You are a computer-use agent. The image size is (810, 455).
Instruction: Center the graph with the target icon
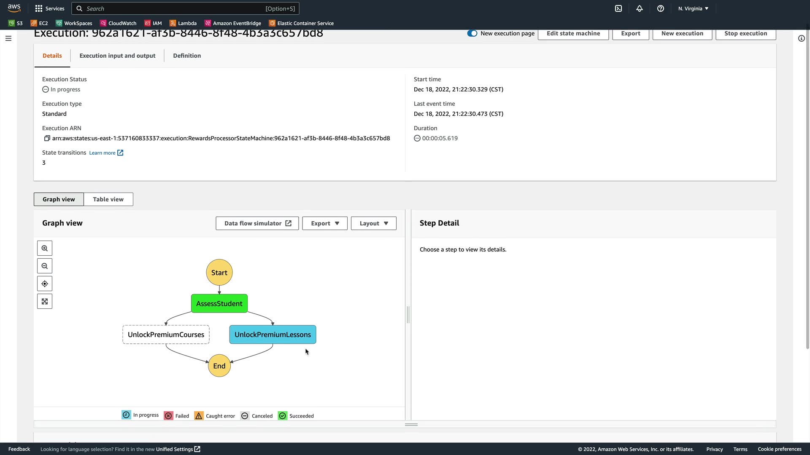[x=45, y=284]
